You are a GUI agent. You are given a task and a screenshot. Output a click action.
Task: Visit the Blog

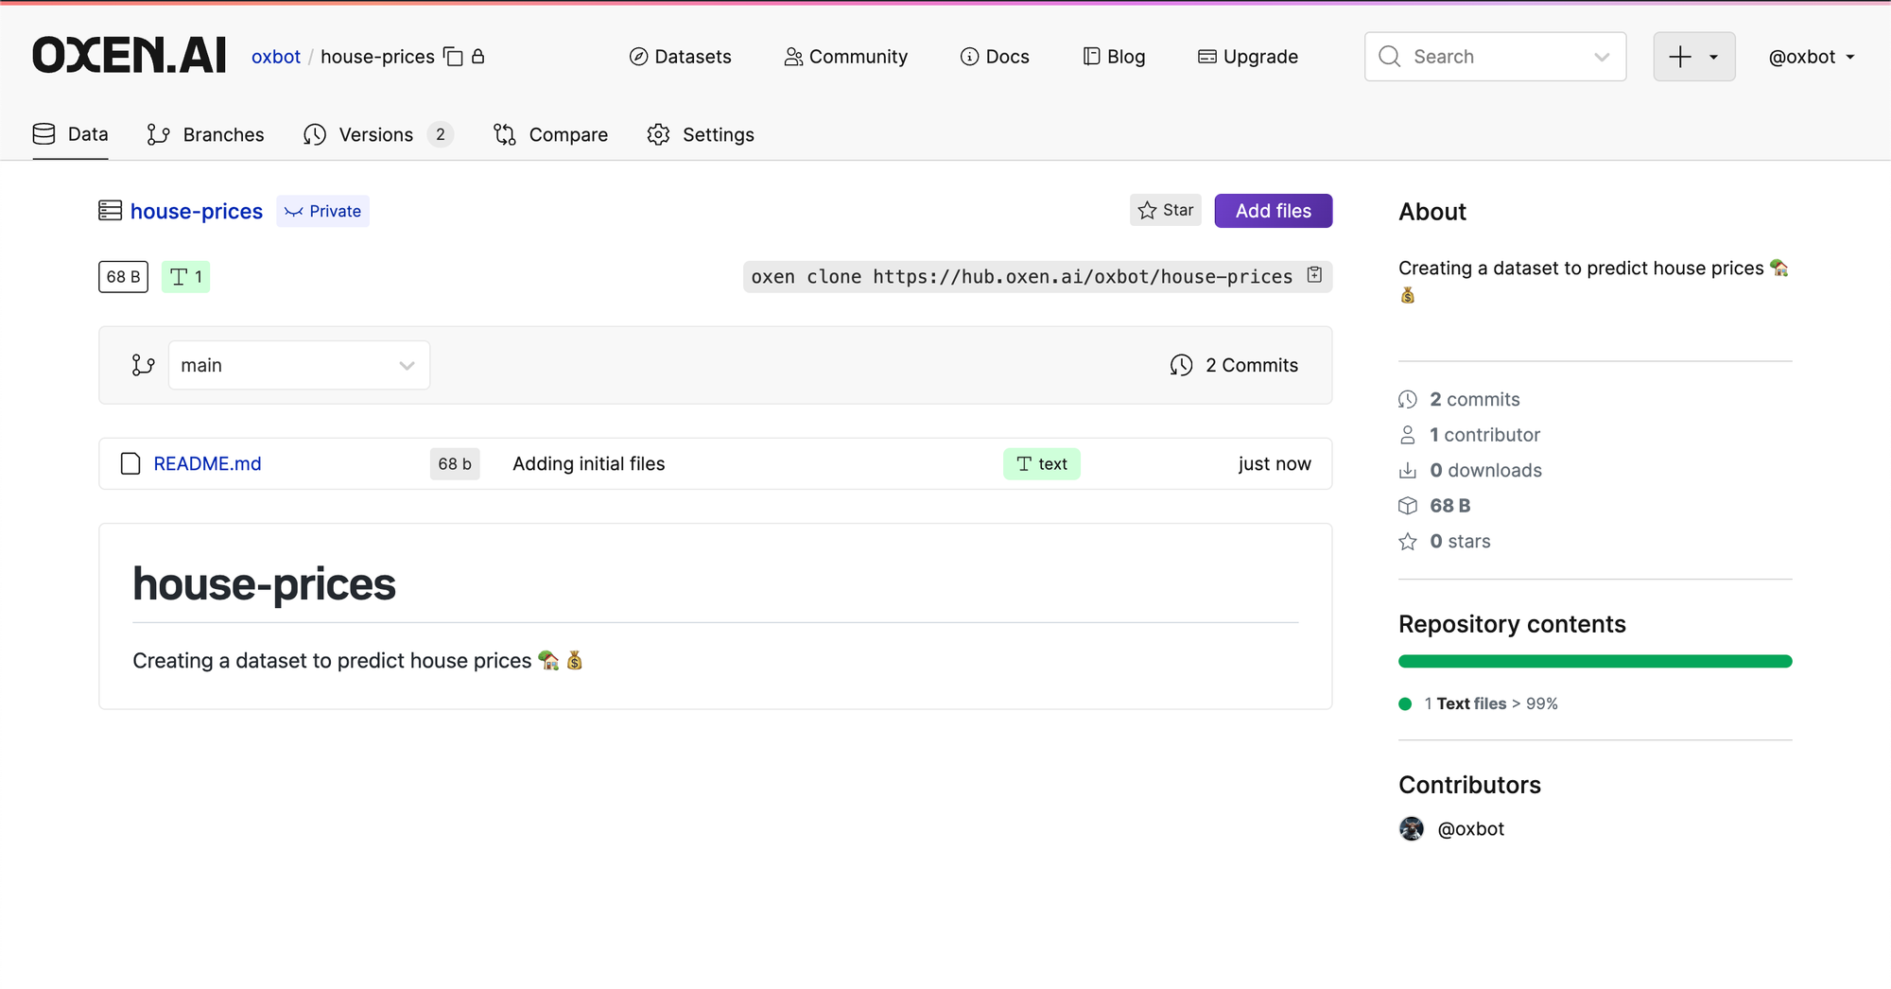(1114, 57)
